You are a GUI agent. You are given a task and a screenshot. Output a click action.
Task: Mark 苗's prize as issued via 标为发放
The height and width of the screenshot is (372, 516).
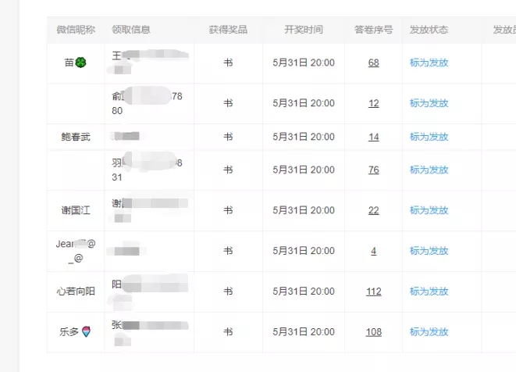point(429,63)
